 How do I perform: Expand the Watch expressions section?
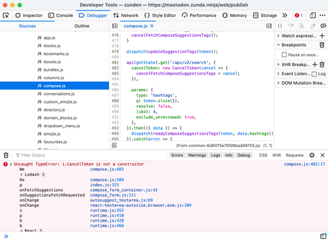[278, 36]
